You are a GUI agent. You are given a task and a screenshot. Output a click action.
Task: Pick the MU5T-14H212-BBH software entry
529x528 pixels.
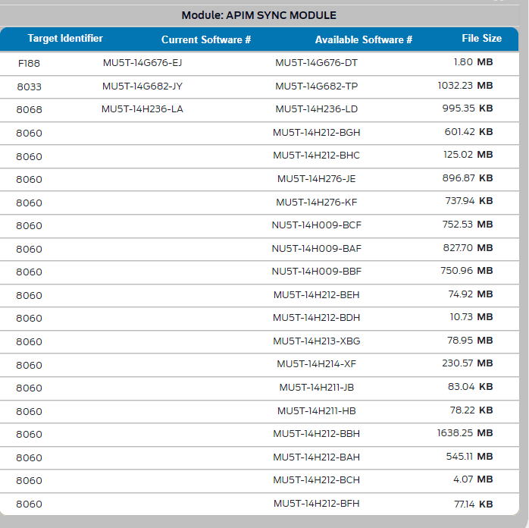click(x=316, y=434)
